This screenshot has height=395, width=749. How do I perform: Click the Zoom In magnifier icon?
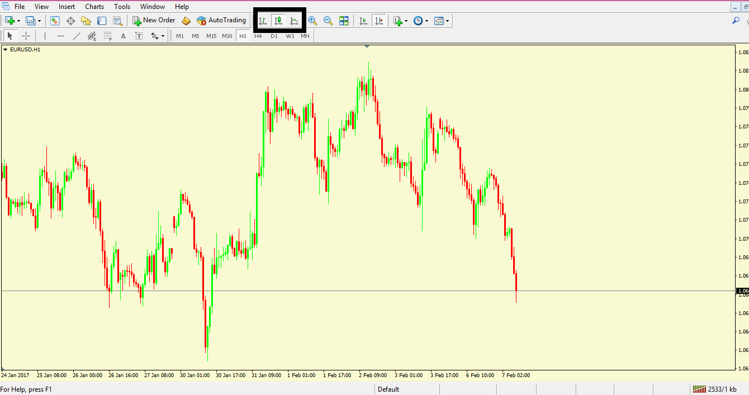[x=313, y=20]
